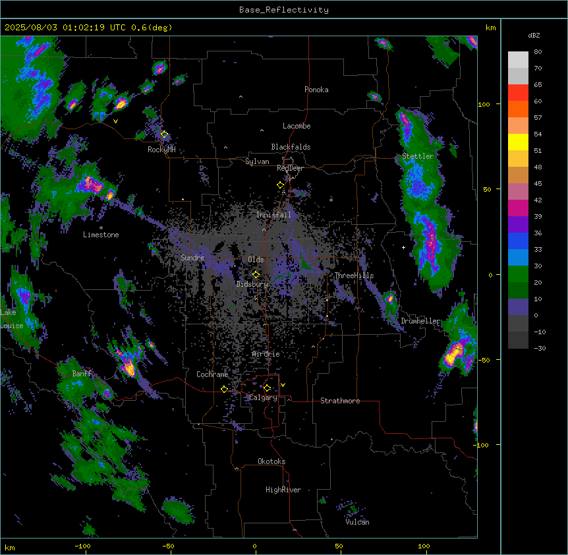The image size is (568, 555).
Task: Click the yellow V marker east of Calgary
Action: (x=283, y=385)
